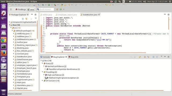Click Collapse All in Bug Explorer toolbar
This screenshot has height=96, width=172.
(157, 57)
